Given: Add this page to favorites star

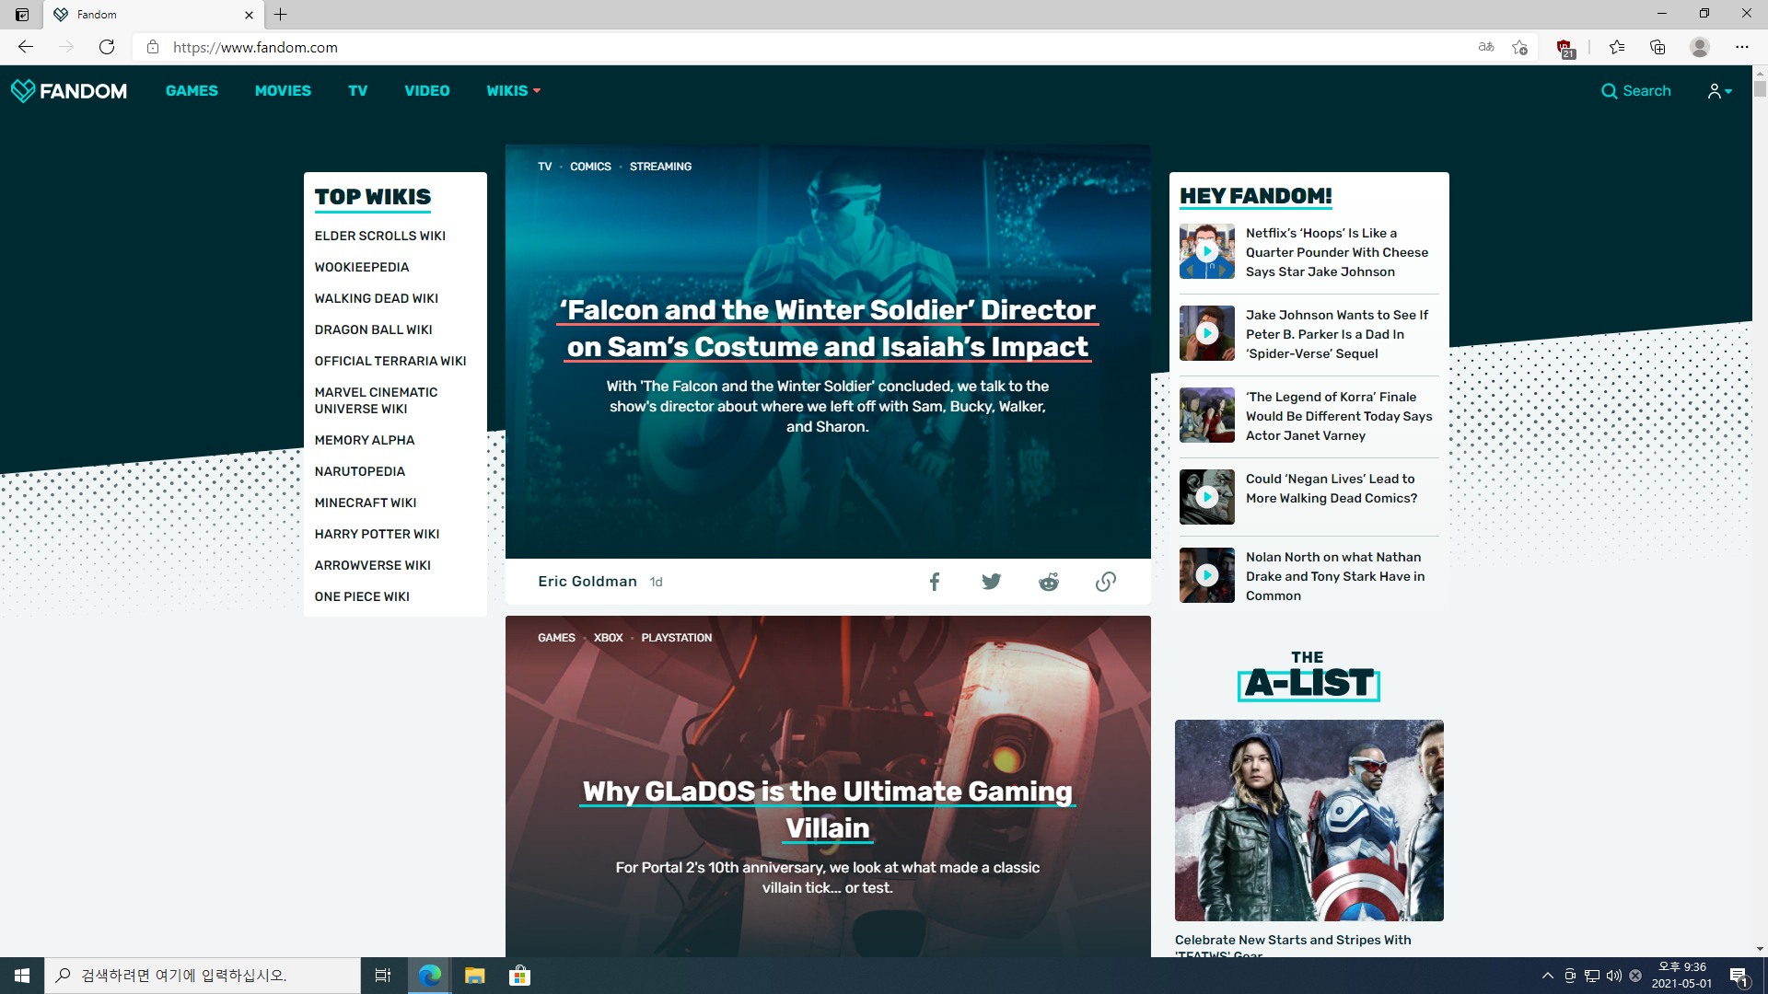Looking at the screenshot, I should pyautogui.click(x=1519, y=47).
